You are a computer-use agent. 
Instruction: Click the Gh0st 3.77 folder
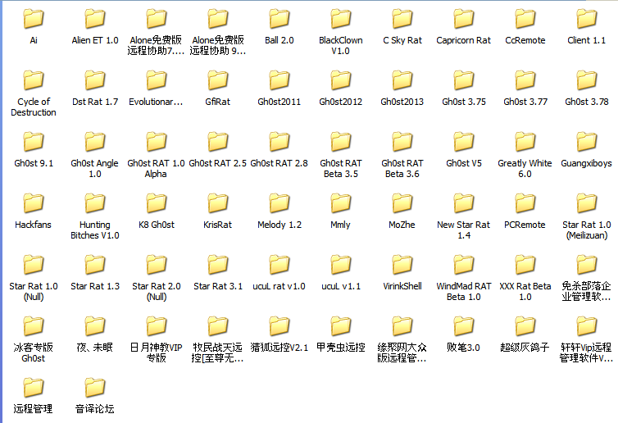point(525,81)
